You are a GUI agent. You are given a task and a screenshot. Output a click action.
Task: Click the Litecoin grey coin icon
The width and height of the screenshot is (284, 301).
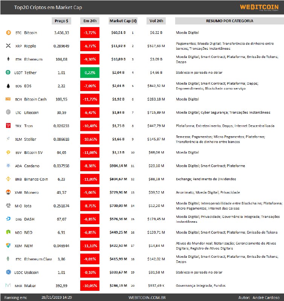click(8, 112)
